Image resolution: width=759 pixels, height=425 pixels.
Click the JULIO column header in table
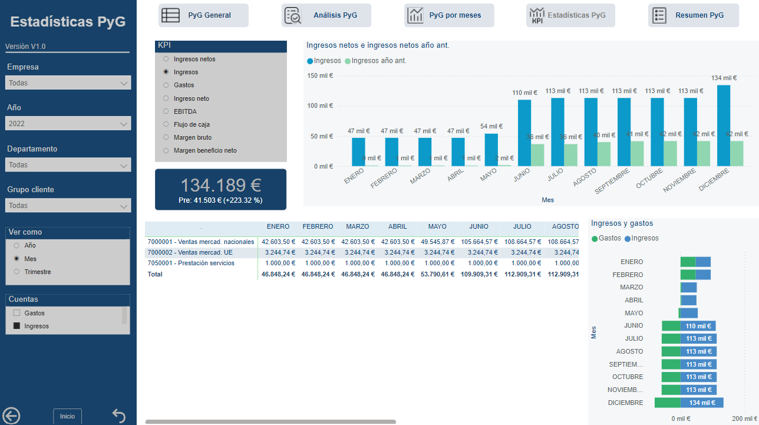[522, 226]
